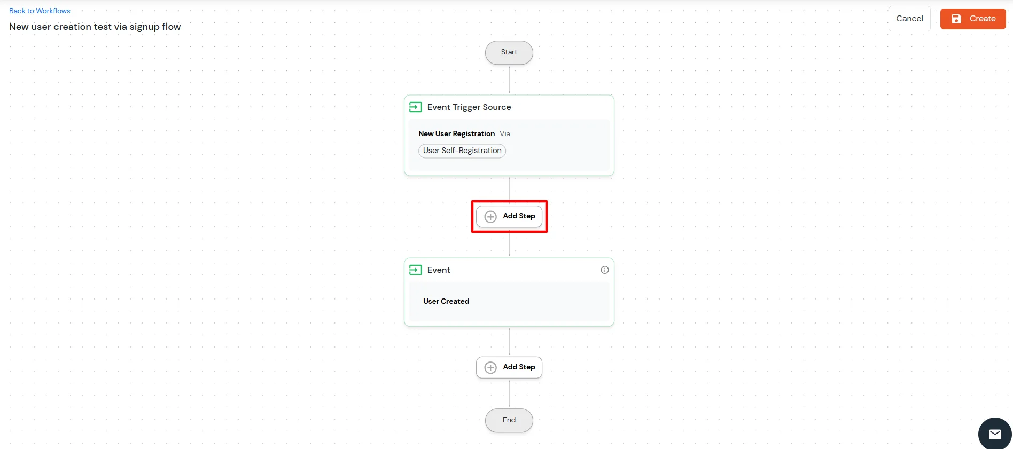Click the plus icon in the highlighted Add Step
Image resolution: width=1013 pixels, height=449 pixels.
(490, 216)
